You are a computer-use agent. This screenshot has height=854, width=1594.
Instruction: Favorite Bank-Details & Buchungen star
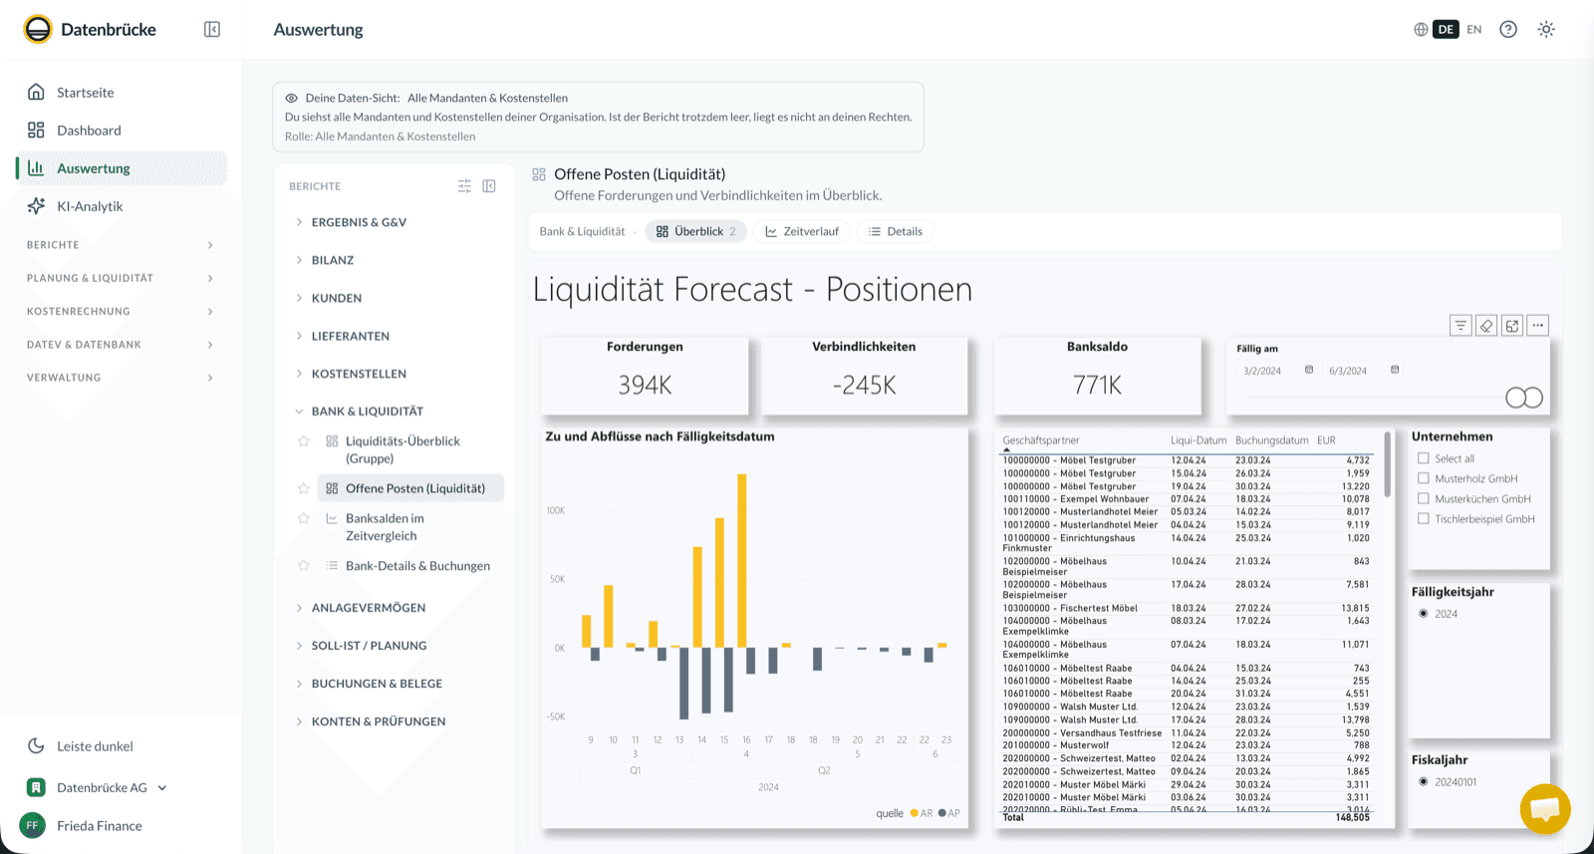304,566
